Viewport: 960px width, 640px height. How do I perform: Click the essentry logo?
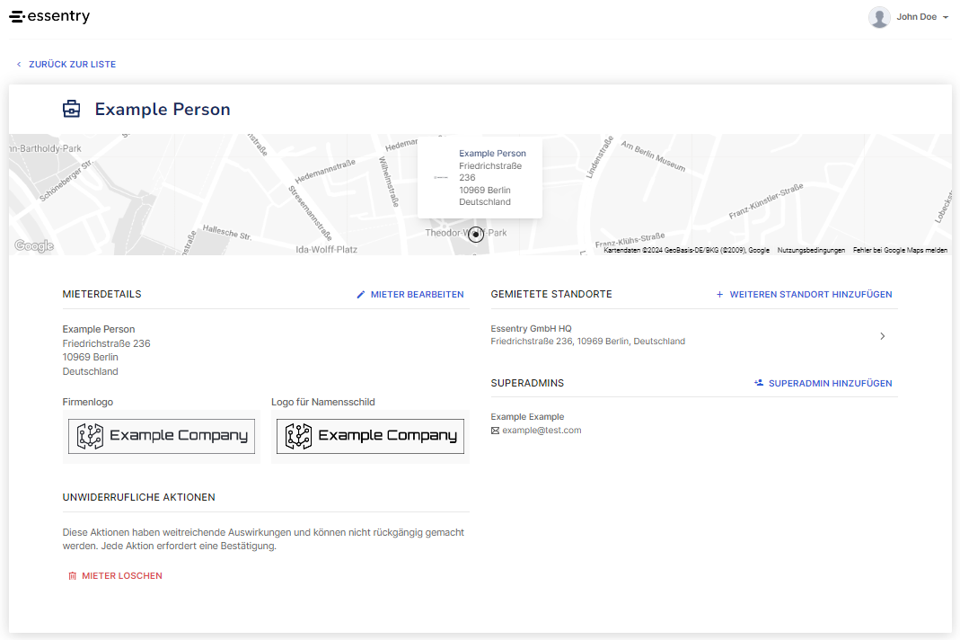coord(49,16)
